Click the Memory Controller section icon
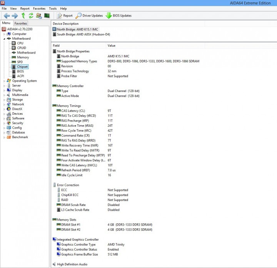The height and width of the screenshot is (268, 277). click(54, 86)
